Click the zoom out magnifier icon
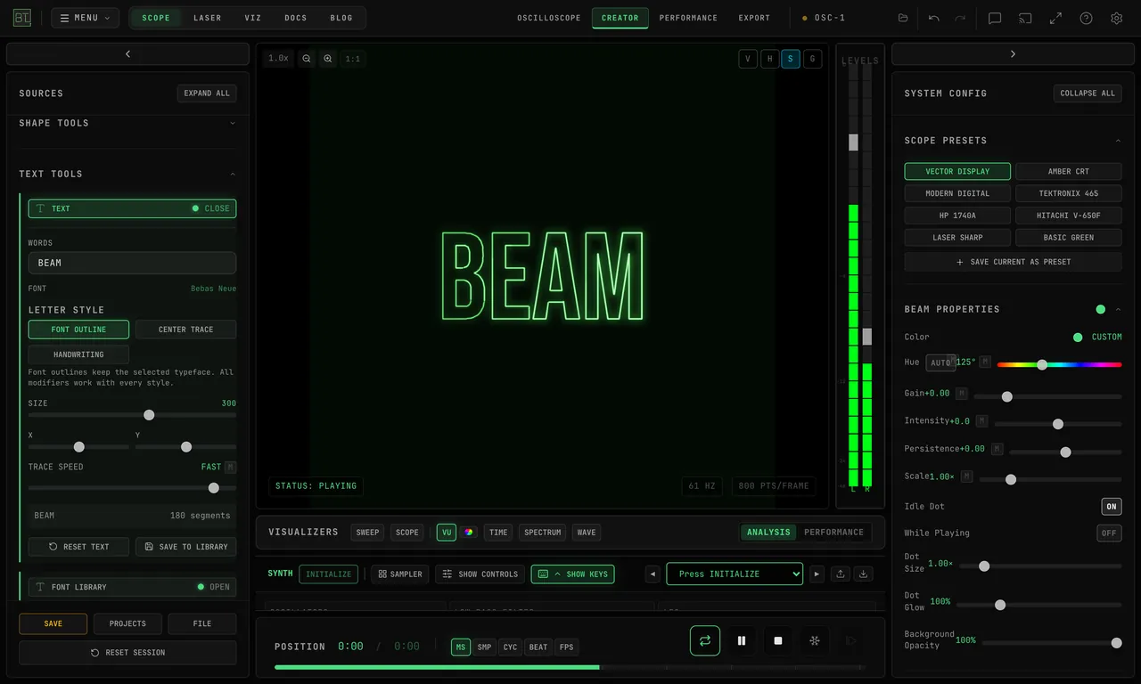Screen dimensions: 1141x684 click(x=307, y=59)
